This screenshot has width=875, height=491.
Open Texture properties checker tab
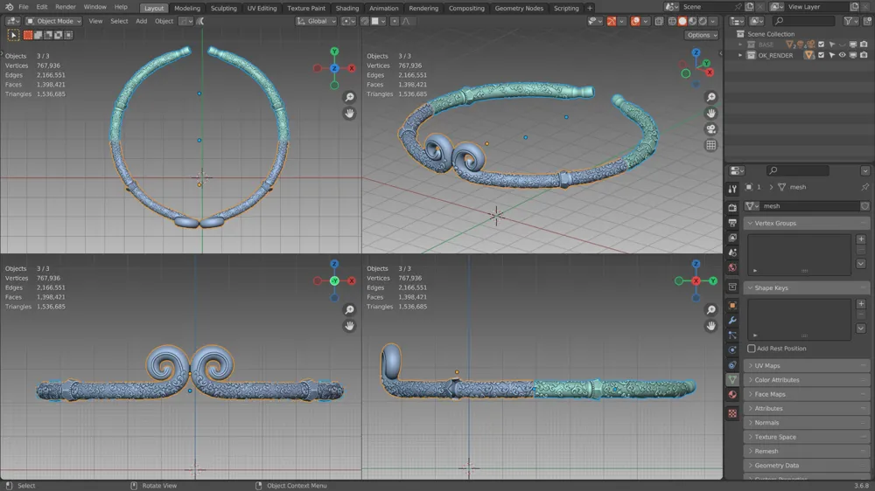click(732, 413)
